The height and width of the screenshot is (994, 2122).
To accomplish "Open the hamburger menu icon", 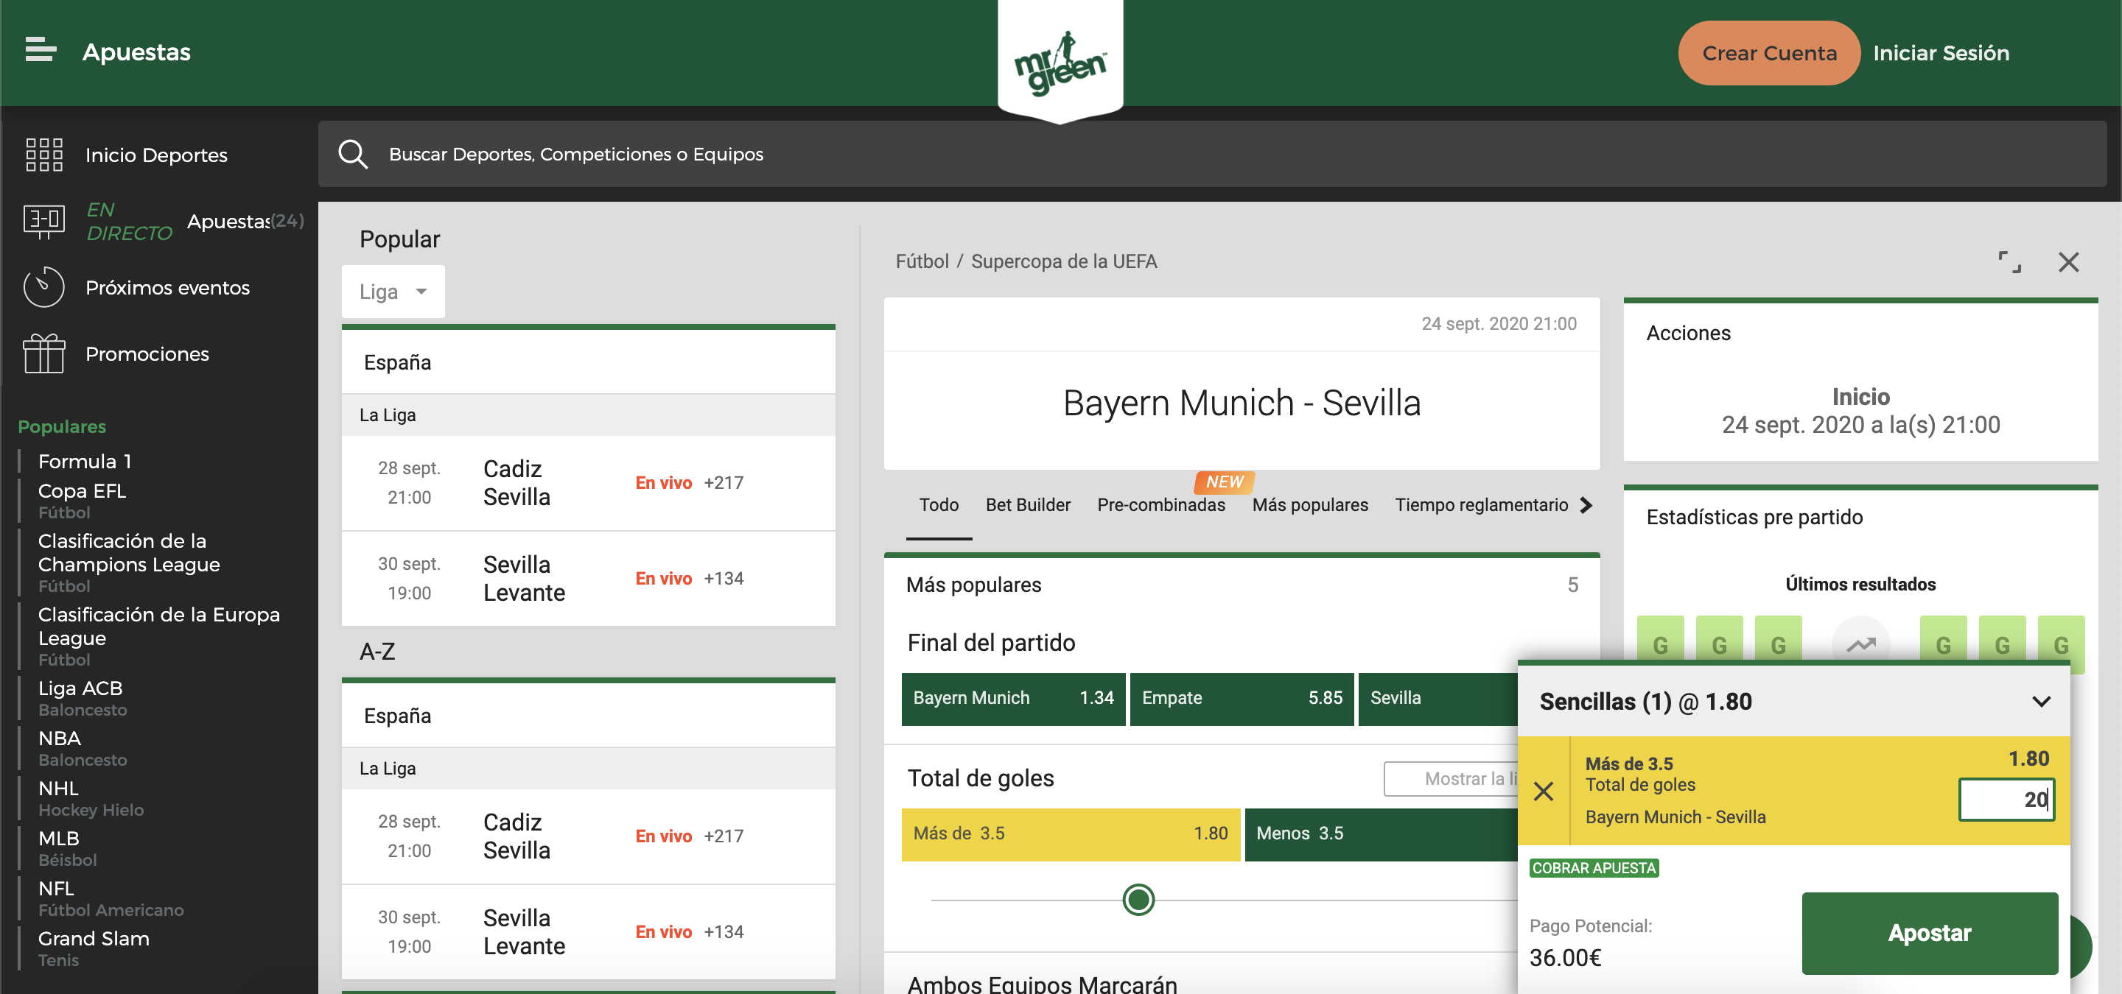I will [41, 49].
